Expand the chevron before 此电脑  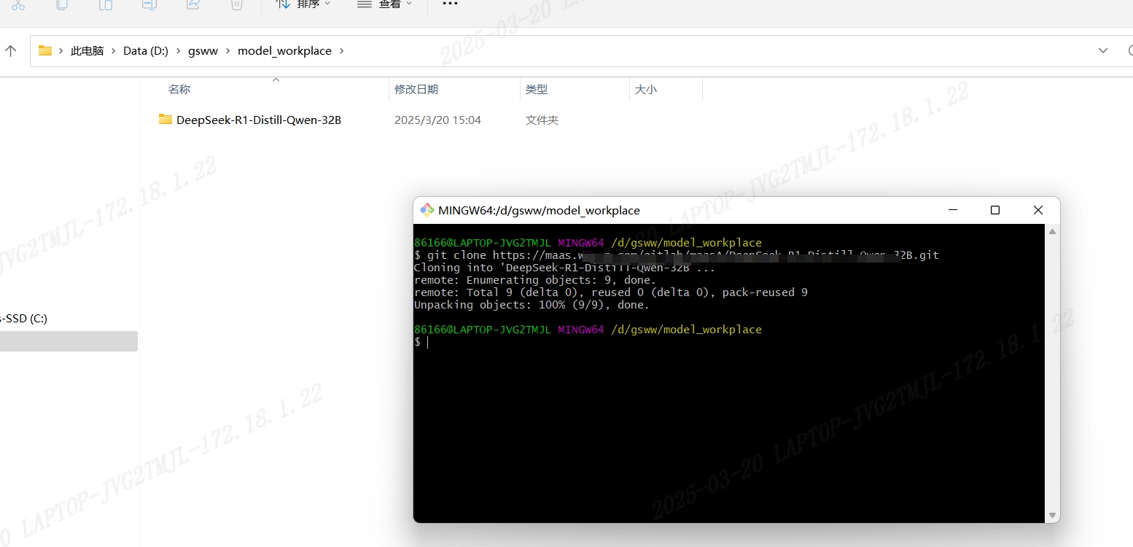tap(61, 51)
